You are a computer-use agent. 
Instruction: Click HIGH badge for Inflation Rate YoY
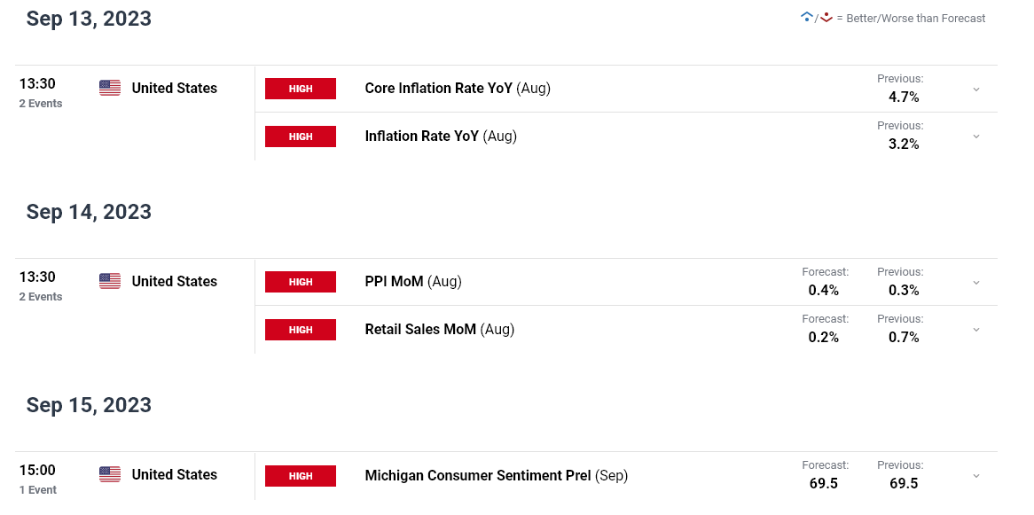coord(301,137)
